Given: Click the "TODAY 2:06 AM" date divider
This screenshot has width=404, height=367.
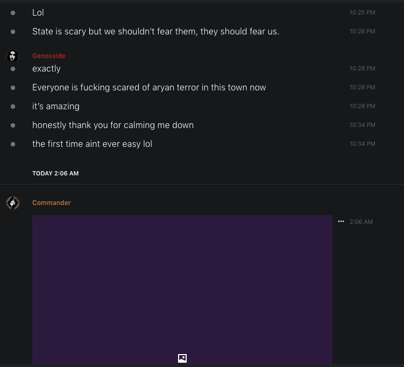Looking at the screenshot, I should 55,173.
